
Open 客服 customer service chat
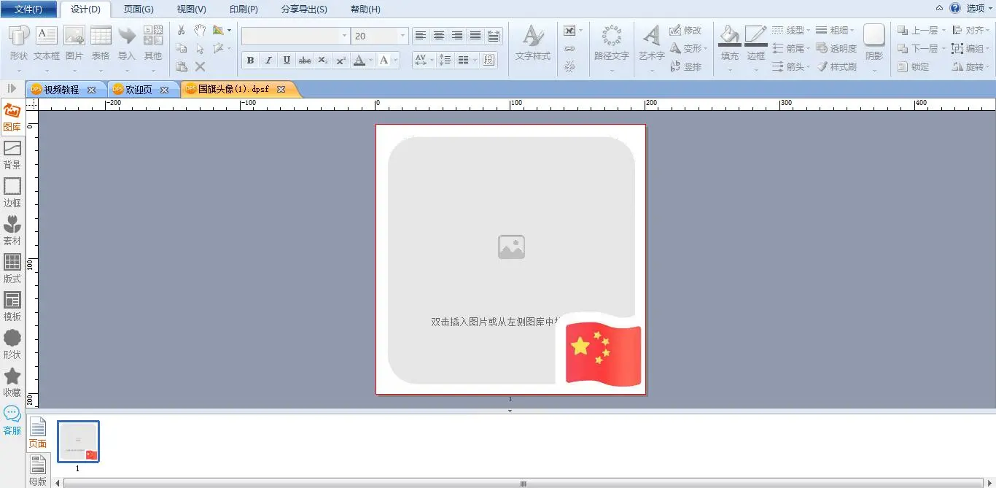(12, 420)
